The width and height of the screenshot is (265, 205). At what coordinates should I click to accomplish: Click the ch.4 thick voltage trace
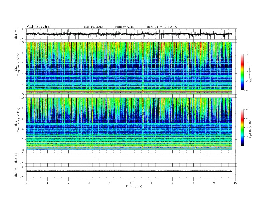(129, 172)
